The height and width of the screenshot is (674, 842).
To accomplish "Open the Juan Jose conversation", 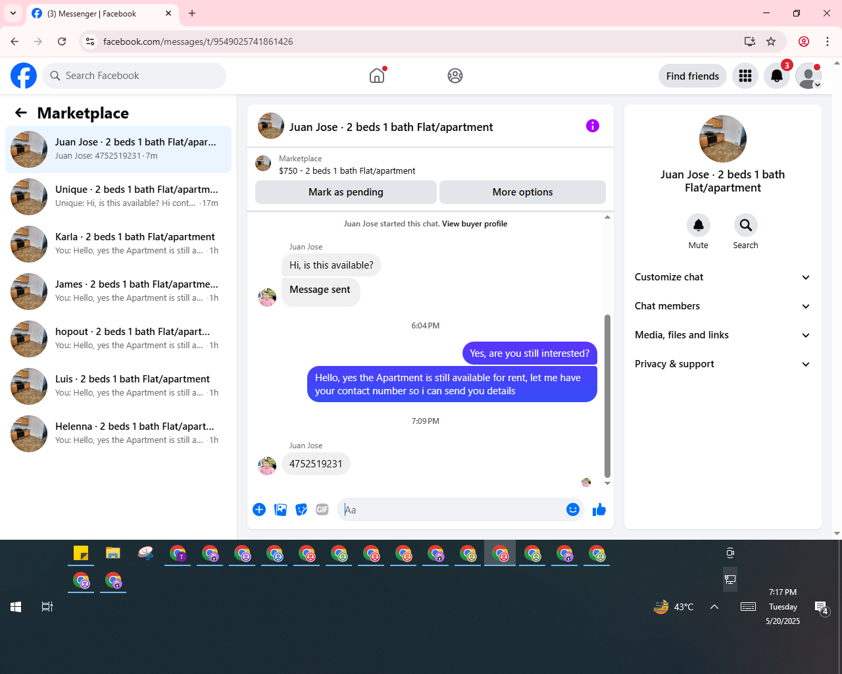I will [118, 149].
